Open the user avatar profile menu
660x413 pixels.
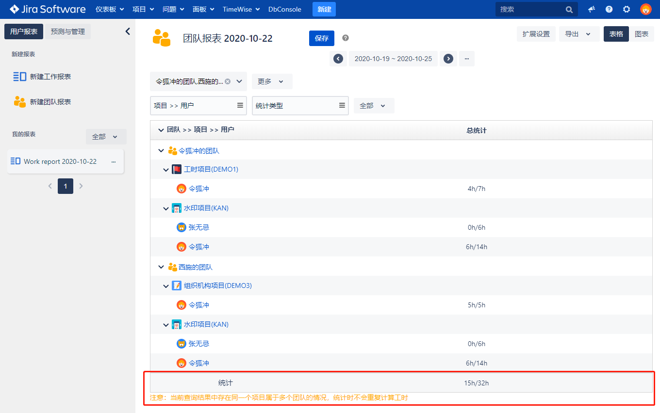[645, 9]
